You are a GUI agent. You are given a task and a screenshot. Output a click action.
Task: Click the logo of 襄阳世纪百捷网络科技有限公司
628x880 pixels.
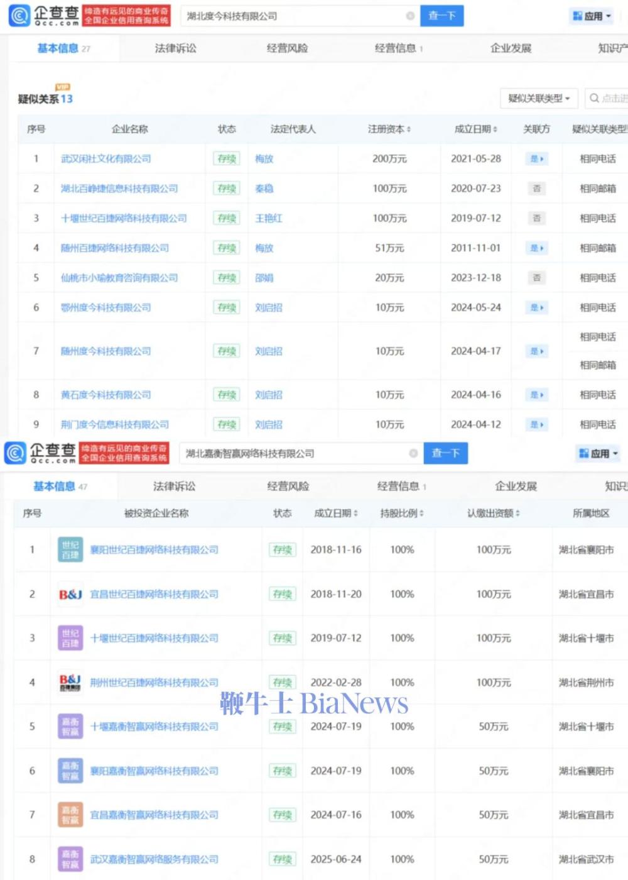(x=70, y=549)
